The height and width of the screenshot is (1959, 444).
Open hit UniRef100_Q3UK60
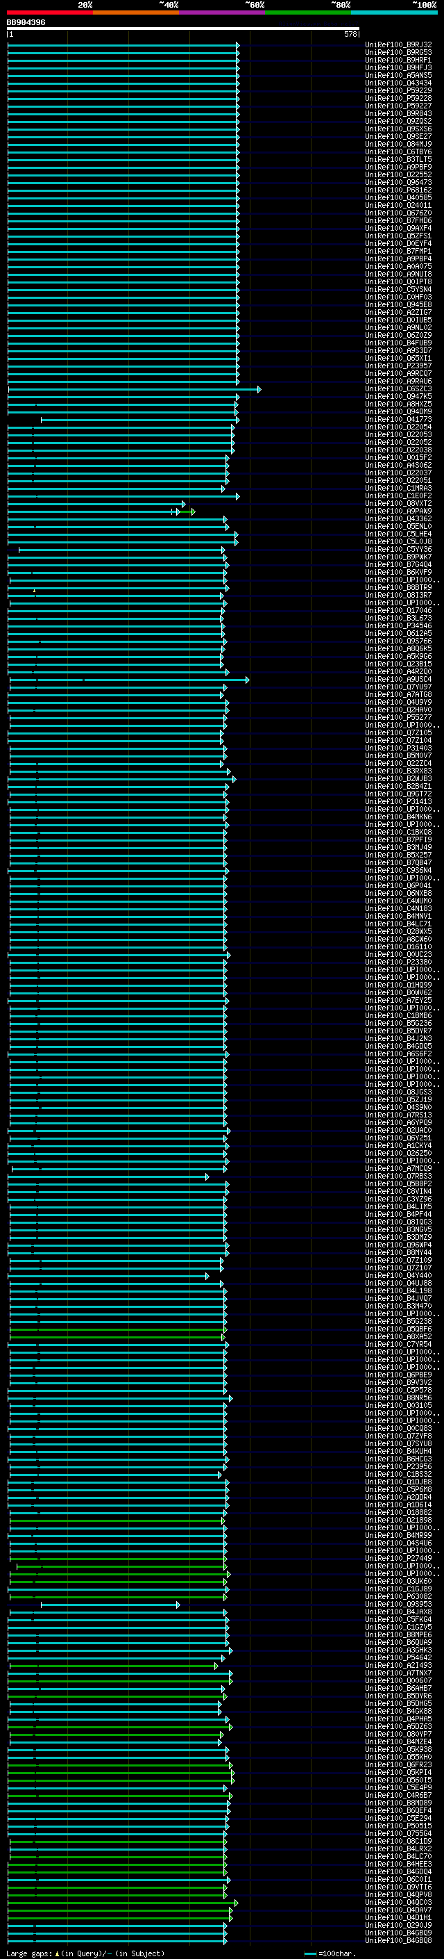(398, 1581)
